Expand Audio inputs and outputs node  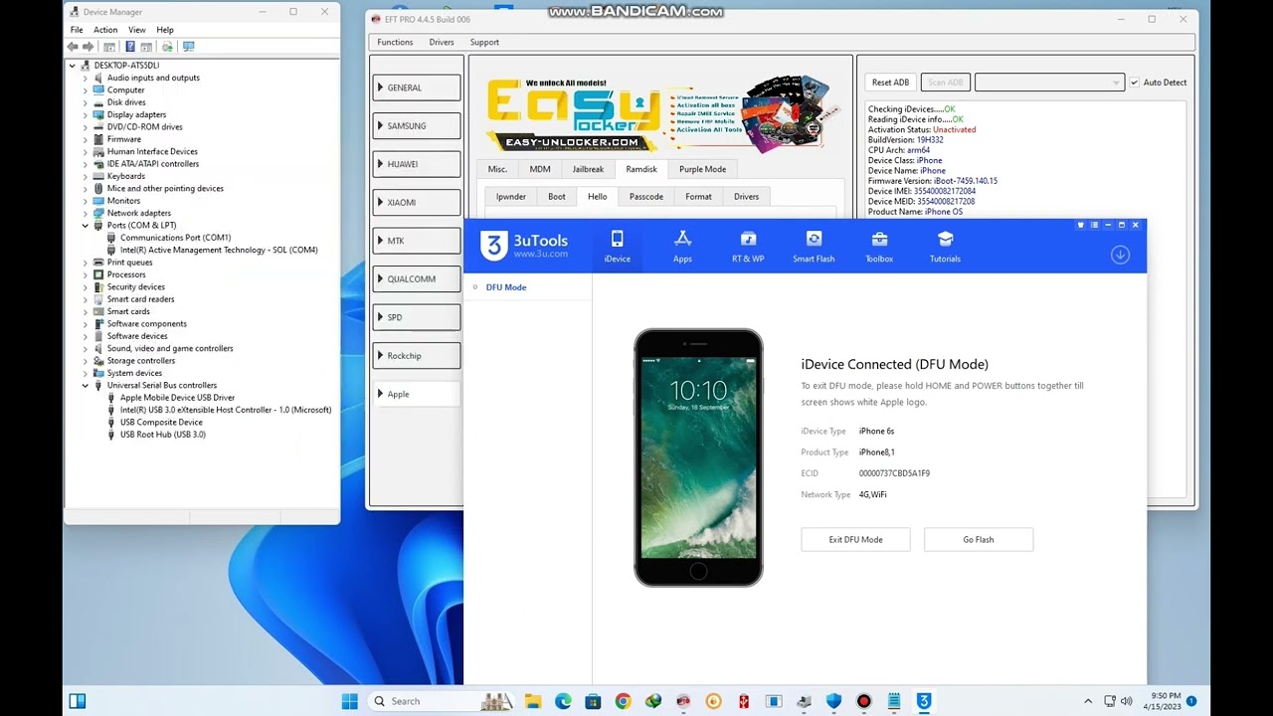pos(86,78)
